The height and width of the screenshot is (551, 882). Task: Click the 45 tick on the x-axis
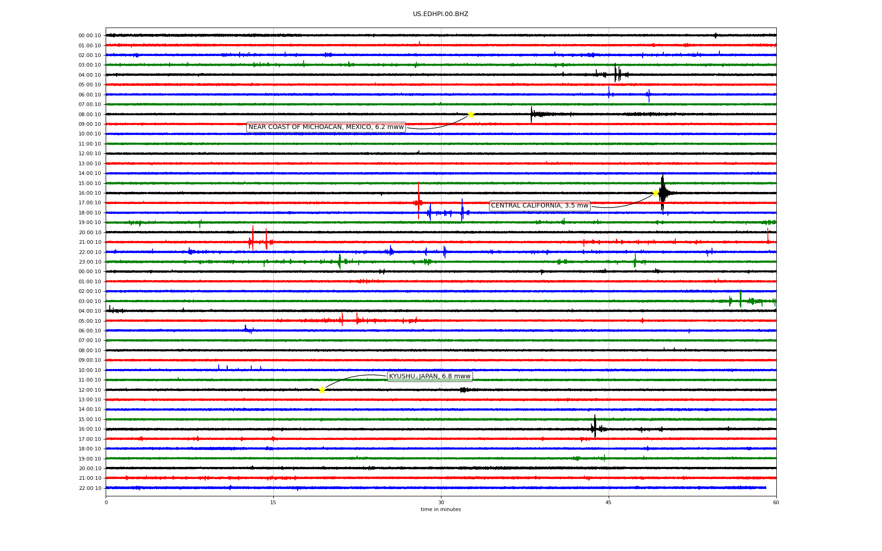click(x=609, y=502)
